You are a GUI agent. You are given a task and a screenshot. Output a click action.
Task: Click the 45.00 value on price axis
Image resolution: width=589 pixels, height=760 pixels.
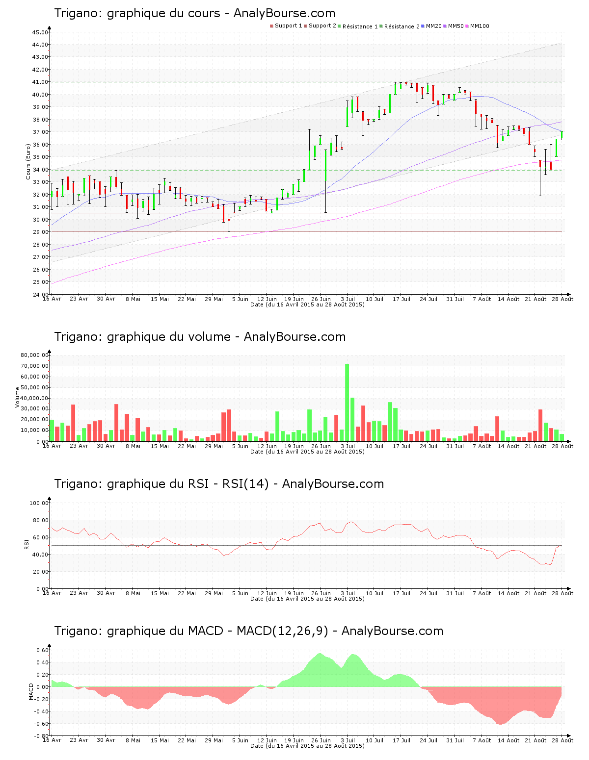coord(40,32)
